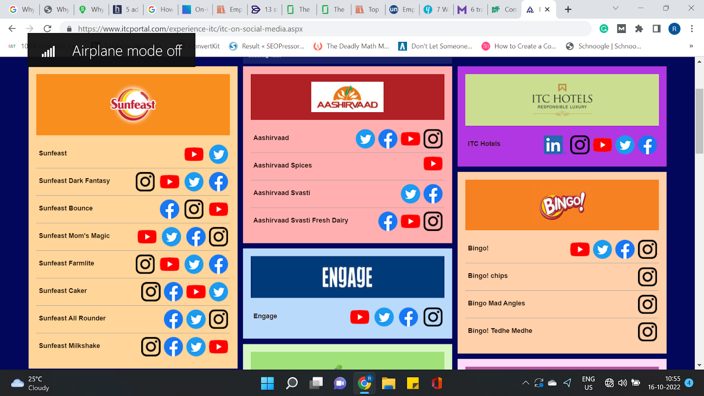Open Sunfeast Caker YouTube icon

[196, 292]
